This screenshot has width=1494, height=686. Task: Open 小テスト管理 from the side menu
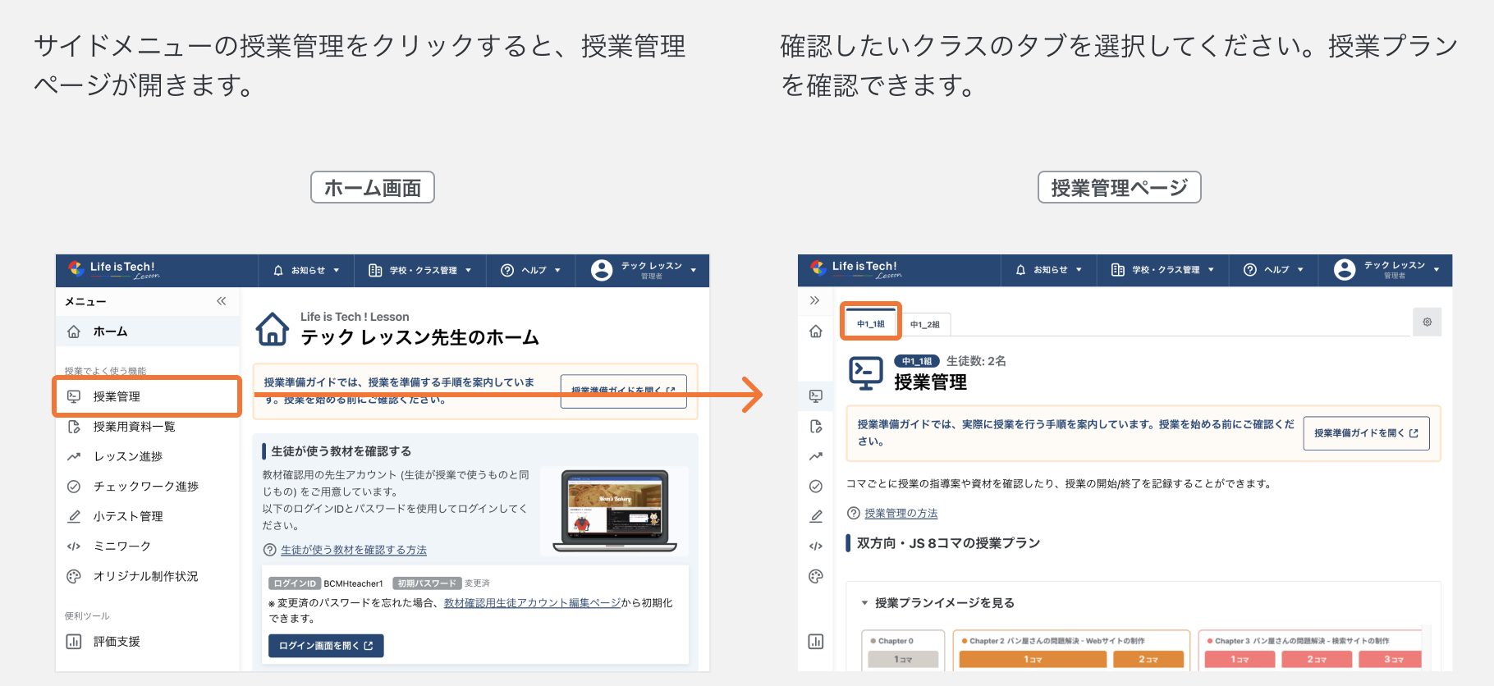[148, 516]
